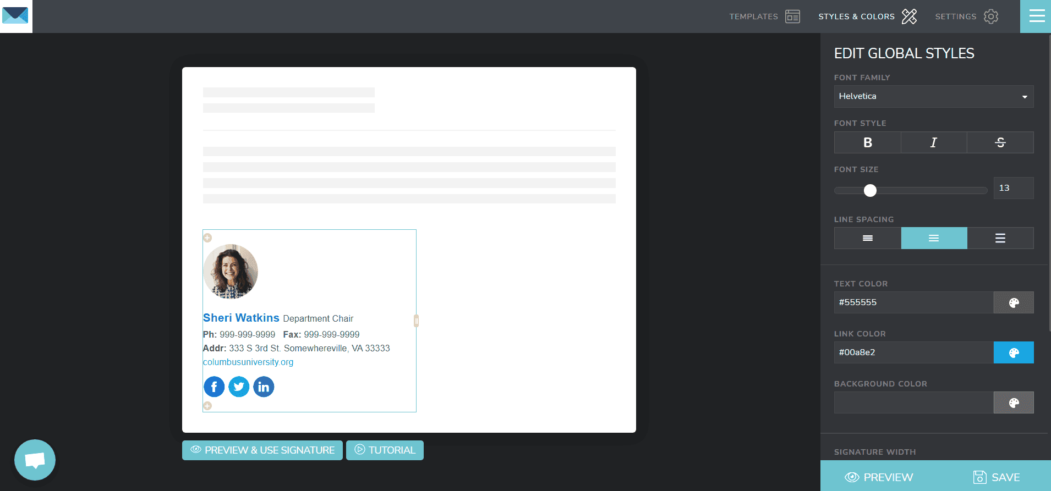Image resolution: width=1051 pixels, height=491 pixels.
Task: Select the widest line spacing option
Action: (1000, 238)
